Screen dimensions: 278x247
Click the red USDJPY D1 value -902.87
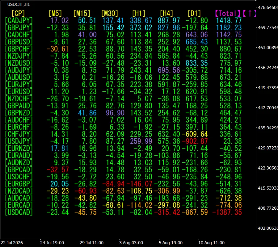[195, 141]
